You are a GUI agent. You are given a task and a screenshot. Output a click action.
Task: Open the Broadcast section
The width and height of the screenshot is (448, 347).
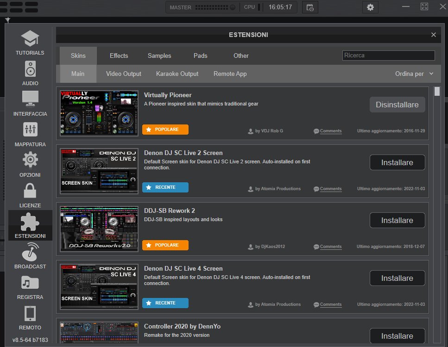click(30, 256)
